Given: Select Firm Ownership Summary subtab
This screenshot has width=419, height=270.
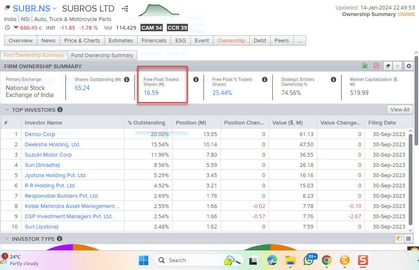Looking at the screenshot, I should [34, 55].
